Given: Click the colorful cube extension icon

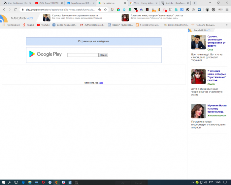Looking at the screenshot, I should [118, 10].
